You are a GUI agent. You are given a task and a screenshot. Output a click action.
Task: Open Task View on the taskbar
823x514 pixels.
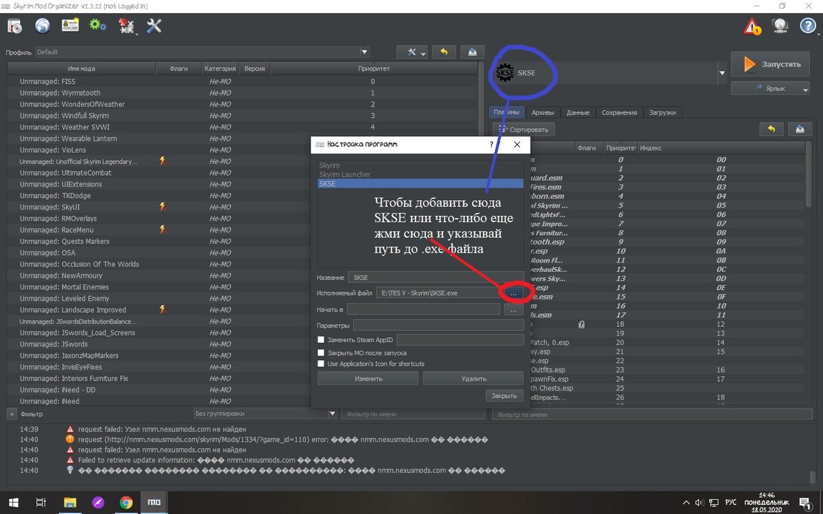click(41, 502)
